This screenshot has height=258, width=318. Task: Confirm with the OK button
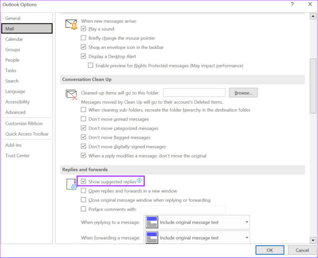(x=270, y=250)
